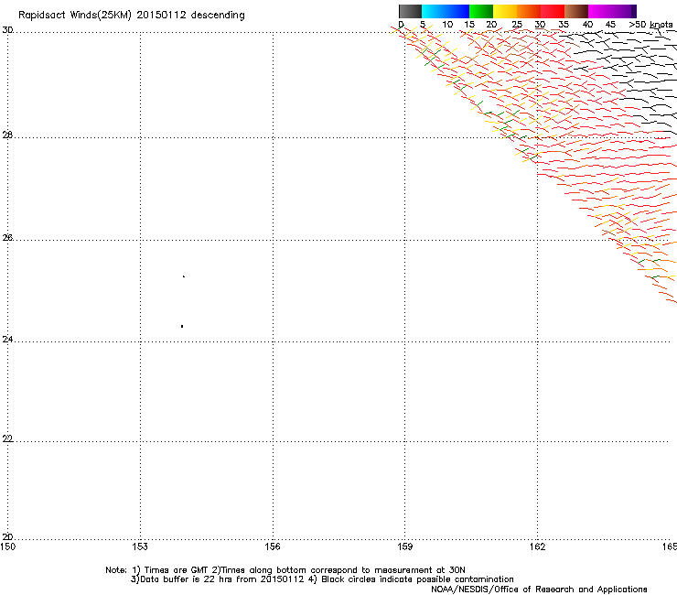Click the gray 0-5 knots color segment
The width and height of the screenshot is (677, 595).
(x=410, y=11)
